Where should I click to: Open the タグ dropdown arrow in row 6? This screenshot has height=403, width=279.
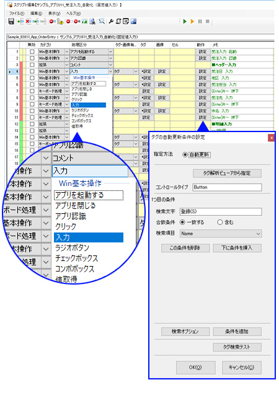(136, 84)
